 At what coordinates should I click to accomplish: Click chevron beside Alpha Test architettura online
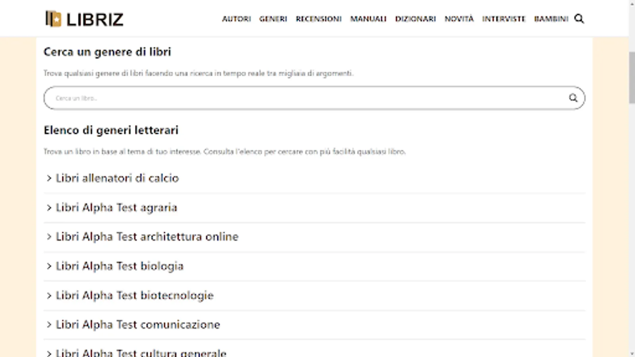49,237
